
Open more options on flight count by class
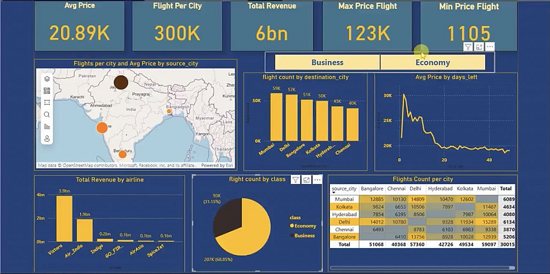[x=317, y=180]
